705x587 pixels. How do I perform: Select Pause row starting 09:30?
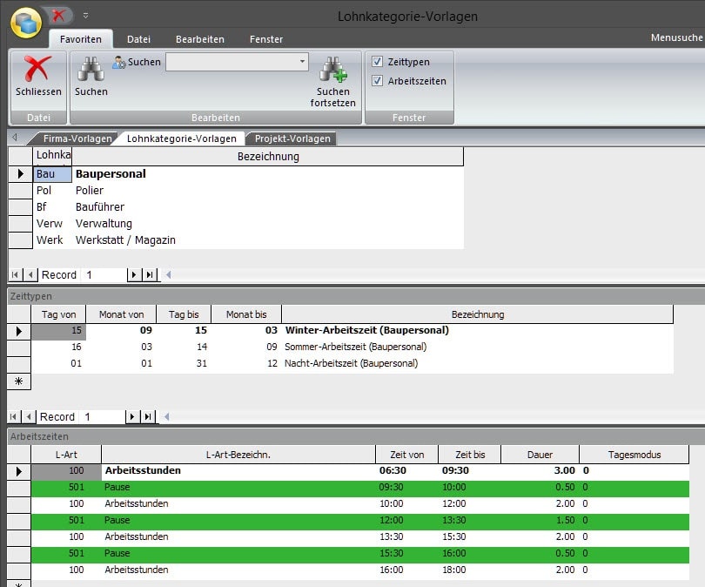click(x=360, y=487)
